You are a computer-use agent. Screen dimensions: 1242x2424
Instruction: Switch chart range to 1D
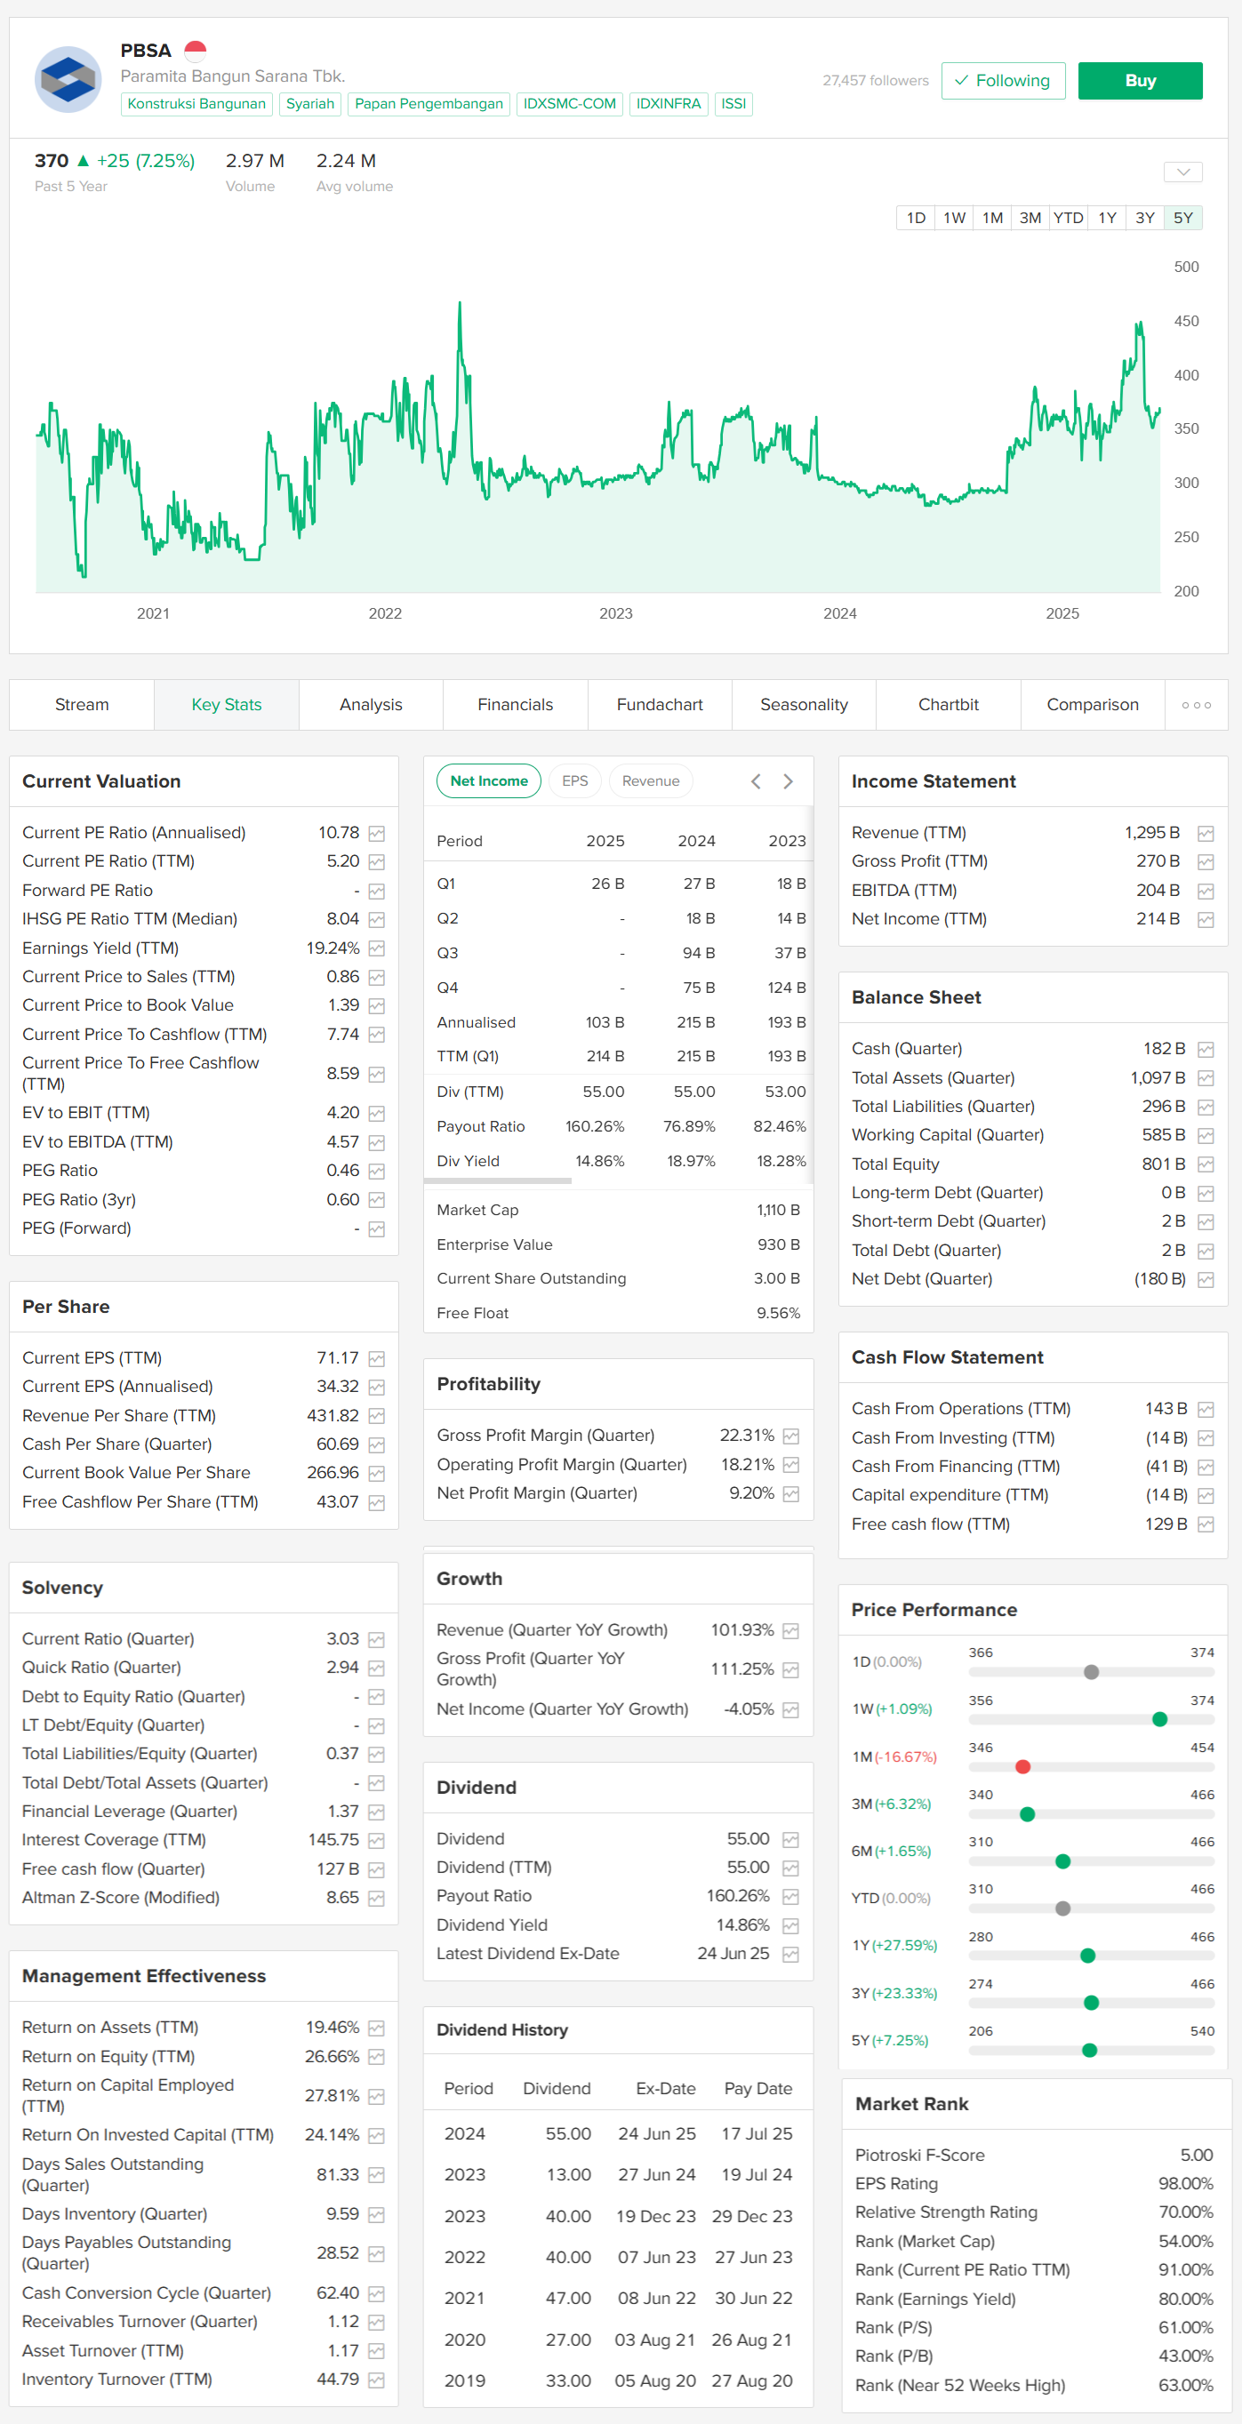916,218
